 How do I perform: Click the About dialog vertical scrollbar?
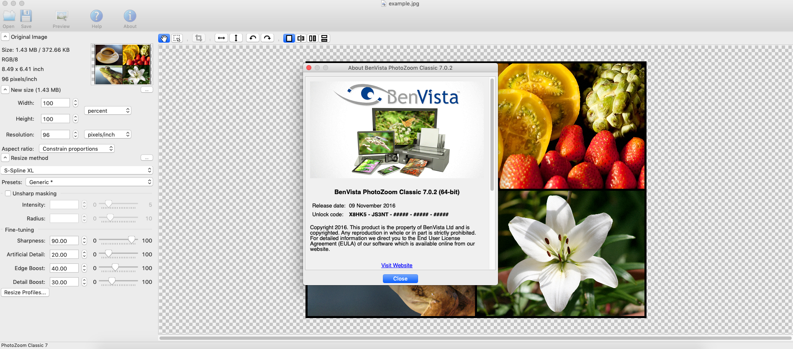492,134
